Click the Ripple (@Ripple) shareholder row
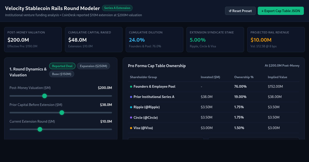This screenshot has height=162, width=309. 214,107
